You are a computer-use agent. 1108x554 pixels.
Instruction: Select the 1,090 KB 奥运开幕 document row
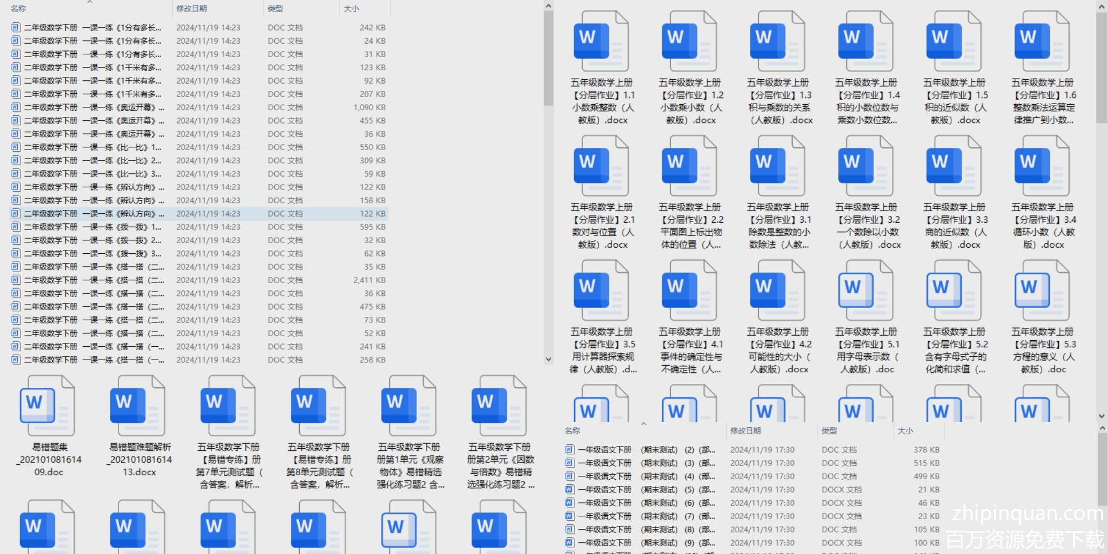tap(94, 107)
